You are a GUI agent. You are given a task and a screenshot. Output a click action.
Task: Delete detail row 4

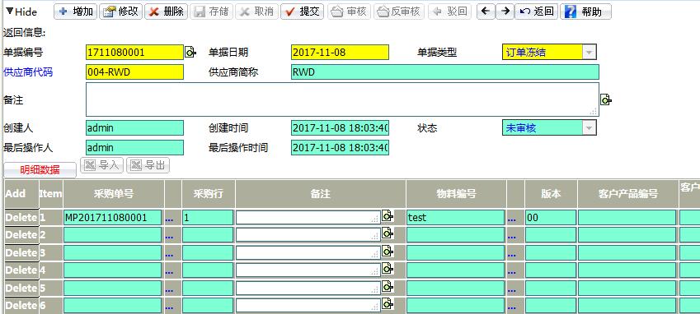pos(21,270)
